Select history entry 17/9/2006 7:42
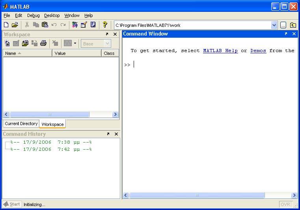This screenshot has width=300, height=210. 51,149
